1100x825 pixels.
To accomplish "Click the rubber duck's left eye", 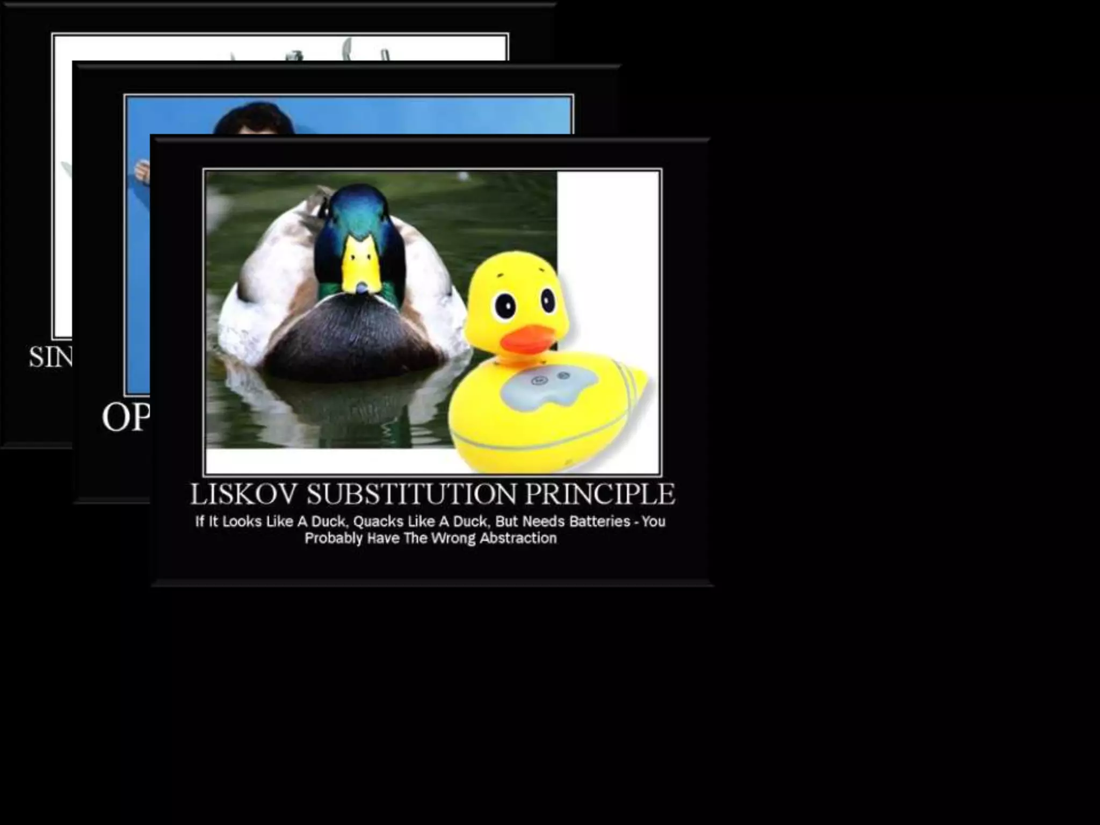I will (x=505, y=307).
